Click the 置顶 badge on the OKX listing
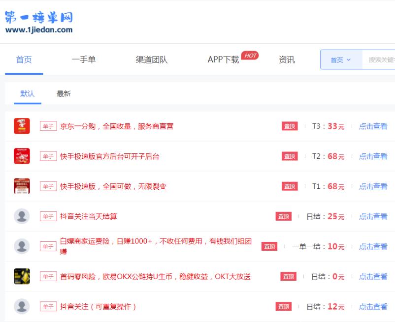395x322 pixels. point(289,276)
